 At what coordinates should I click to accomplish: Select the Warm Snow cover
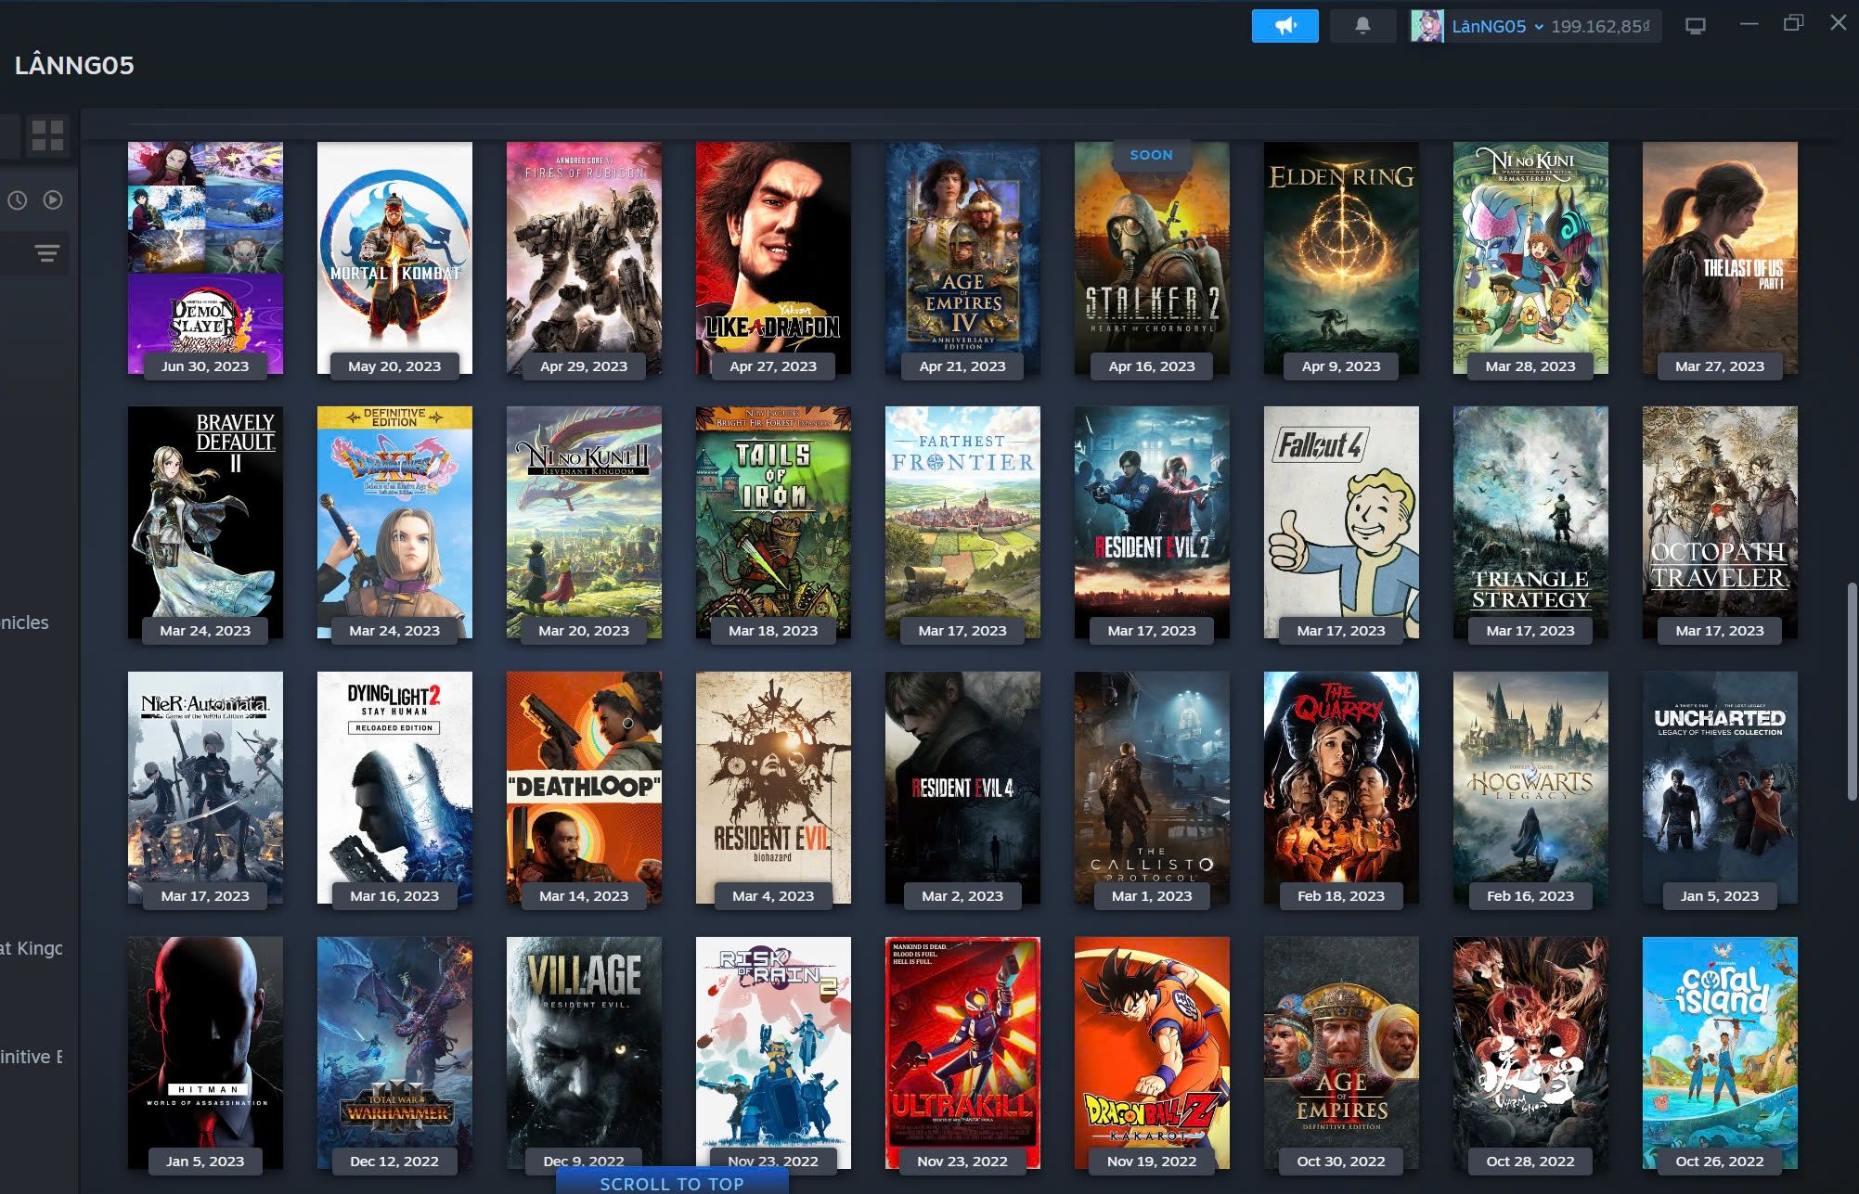pyautogui.click(x=1530, y=1053)
